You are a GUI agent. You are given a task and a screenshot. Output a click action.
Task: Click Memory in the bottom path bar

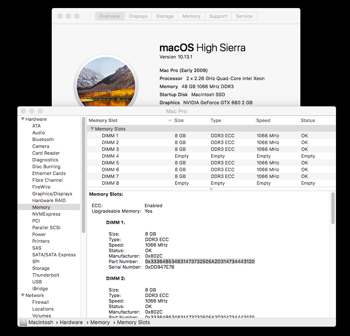point(100,322)
